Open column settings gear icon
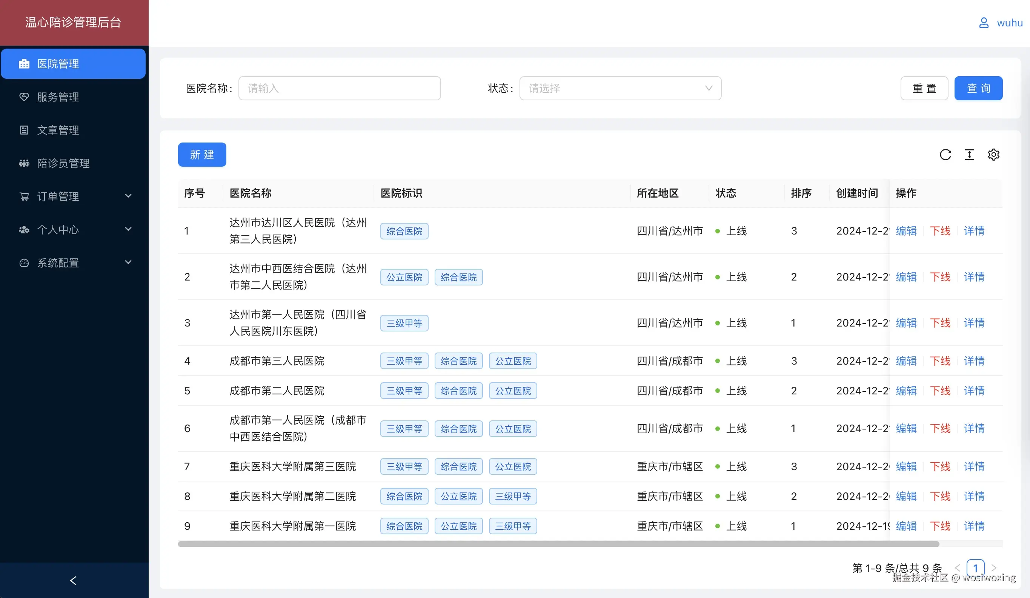 click(993, 155)
